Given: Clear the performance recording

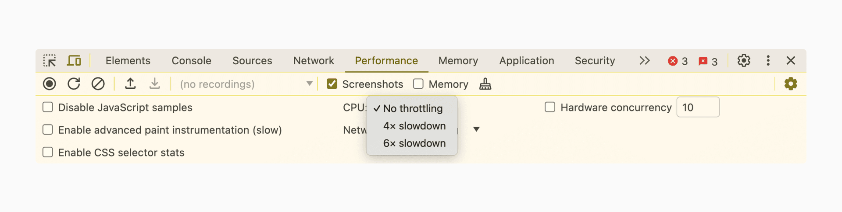Looking at the screenshot, I should coord(98,83).
